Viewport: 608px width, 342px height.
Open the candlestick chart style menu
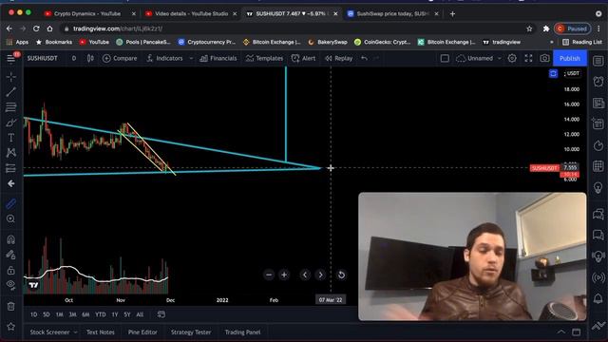point(90,58)
